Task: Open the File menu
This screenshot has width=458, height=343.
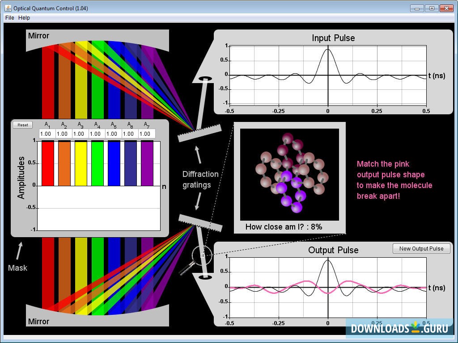Action: [x=10, y=17]
